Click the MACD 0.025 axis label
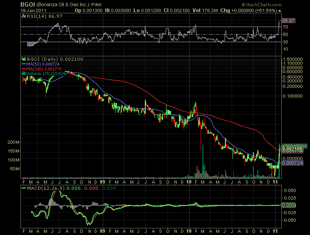310x235 pixels. pyautogui.click(x=290, y=198)
